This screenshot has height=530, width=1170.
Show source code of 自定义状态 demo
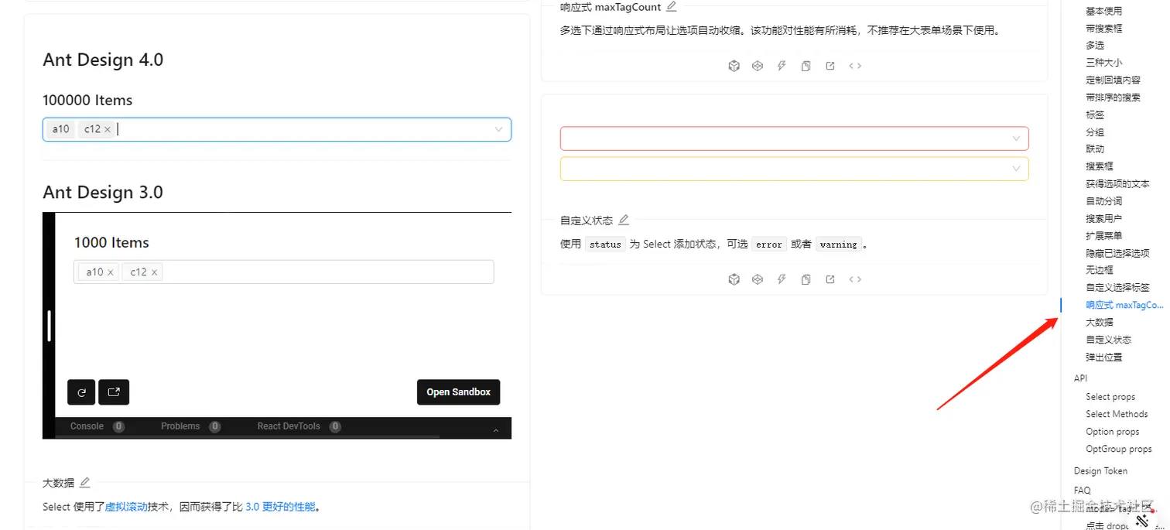click(855, 279)
